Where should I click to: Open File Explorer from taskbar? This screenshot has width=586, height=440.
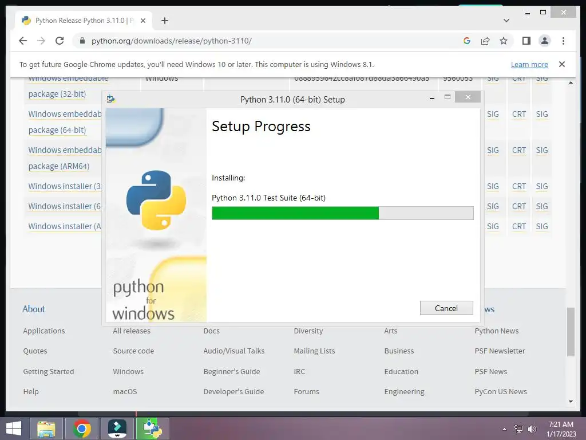(46, 429)
